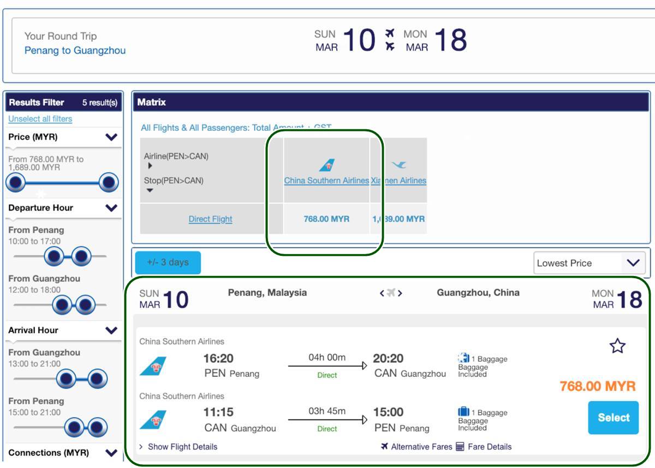This screenshot has width=655, height=468.
Task: Collapse the Departure Hour filter
Action: [111, 208]
